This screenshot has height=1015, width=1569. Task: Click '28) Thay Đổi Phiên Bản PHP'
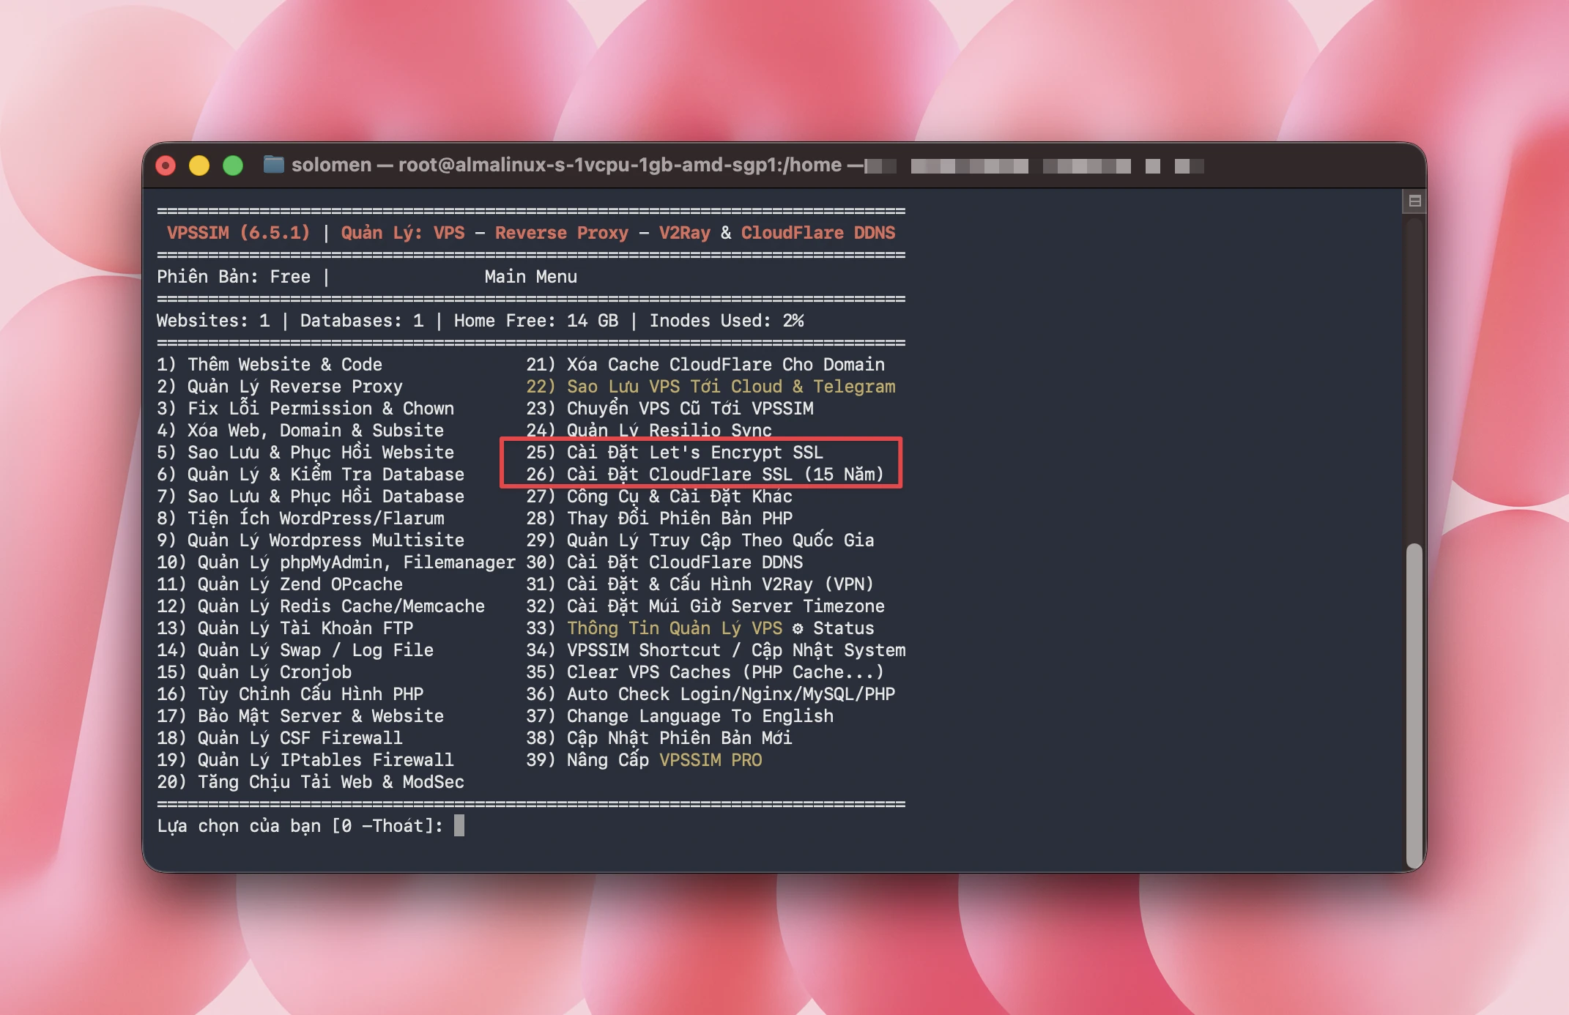tap(659, 518)
